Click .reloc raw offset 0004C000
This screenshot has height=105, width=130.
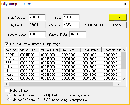pyautogui.click(x=90, y=79)
